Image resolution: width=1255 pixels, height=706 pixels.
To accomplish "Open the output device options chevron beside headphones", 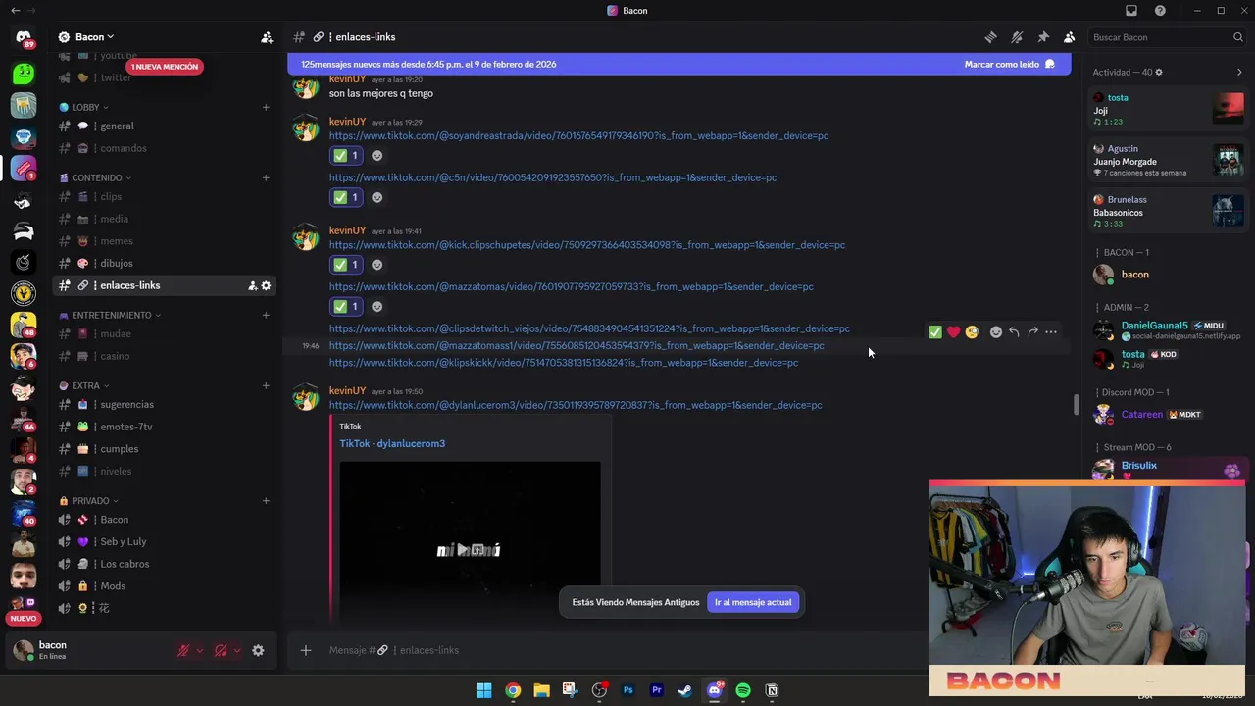I will 237,650.
